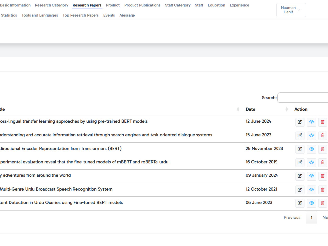
Task: Delete the 16 October 2019 paper
Action: pos(322,163)
